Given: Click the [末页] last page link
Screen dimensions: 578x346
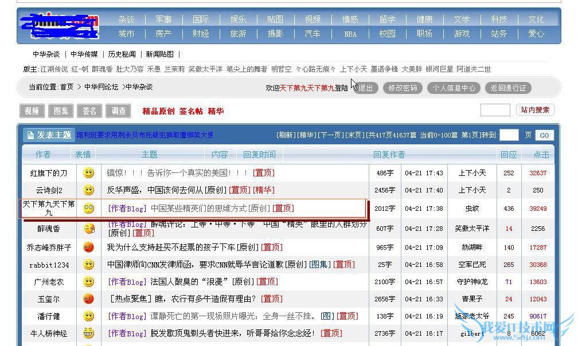Looking at the screenshot, I should (354, 135).
